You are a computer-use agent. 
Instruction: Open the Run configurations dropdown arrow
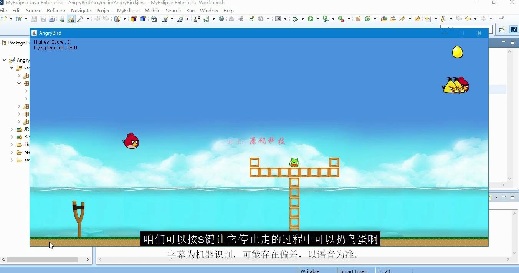click(x=318, y=18)
